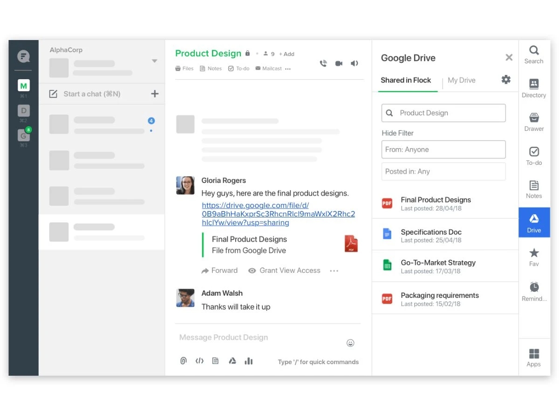Click the Drive search field
The height and width of the screenshot is (419, 559).
click(x=443, y=113)
